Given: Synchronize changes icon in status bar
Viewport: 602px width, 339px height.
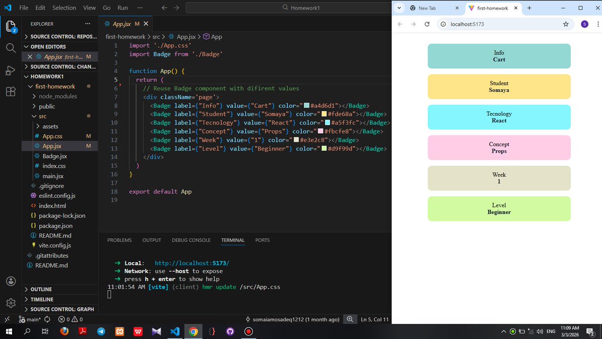Looking at the screenshot, I should tap(48, 319).
